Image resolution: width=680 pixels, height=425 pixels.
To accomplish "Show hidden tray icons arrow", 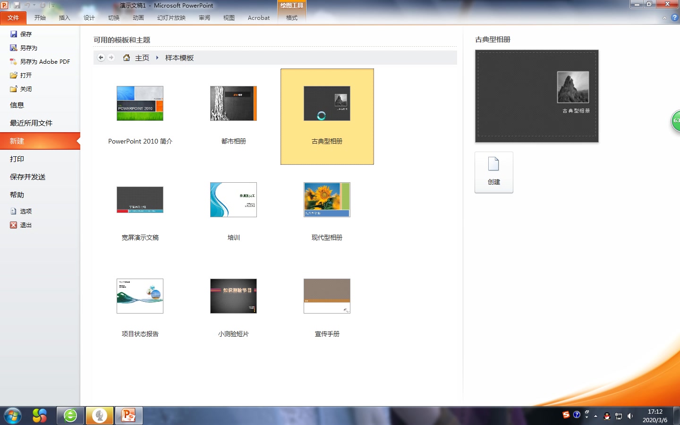I will pos(596,416).
